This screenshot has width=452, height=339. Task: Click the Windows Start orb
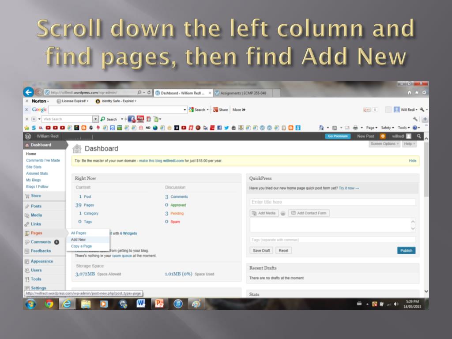(30, 304)
